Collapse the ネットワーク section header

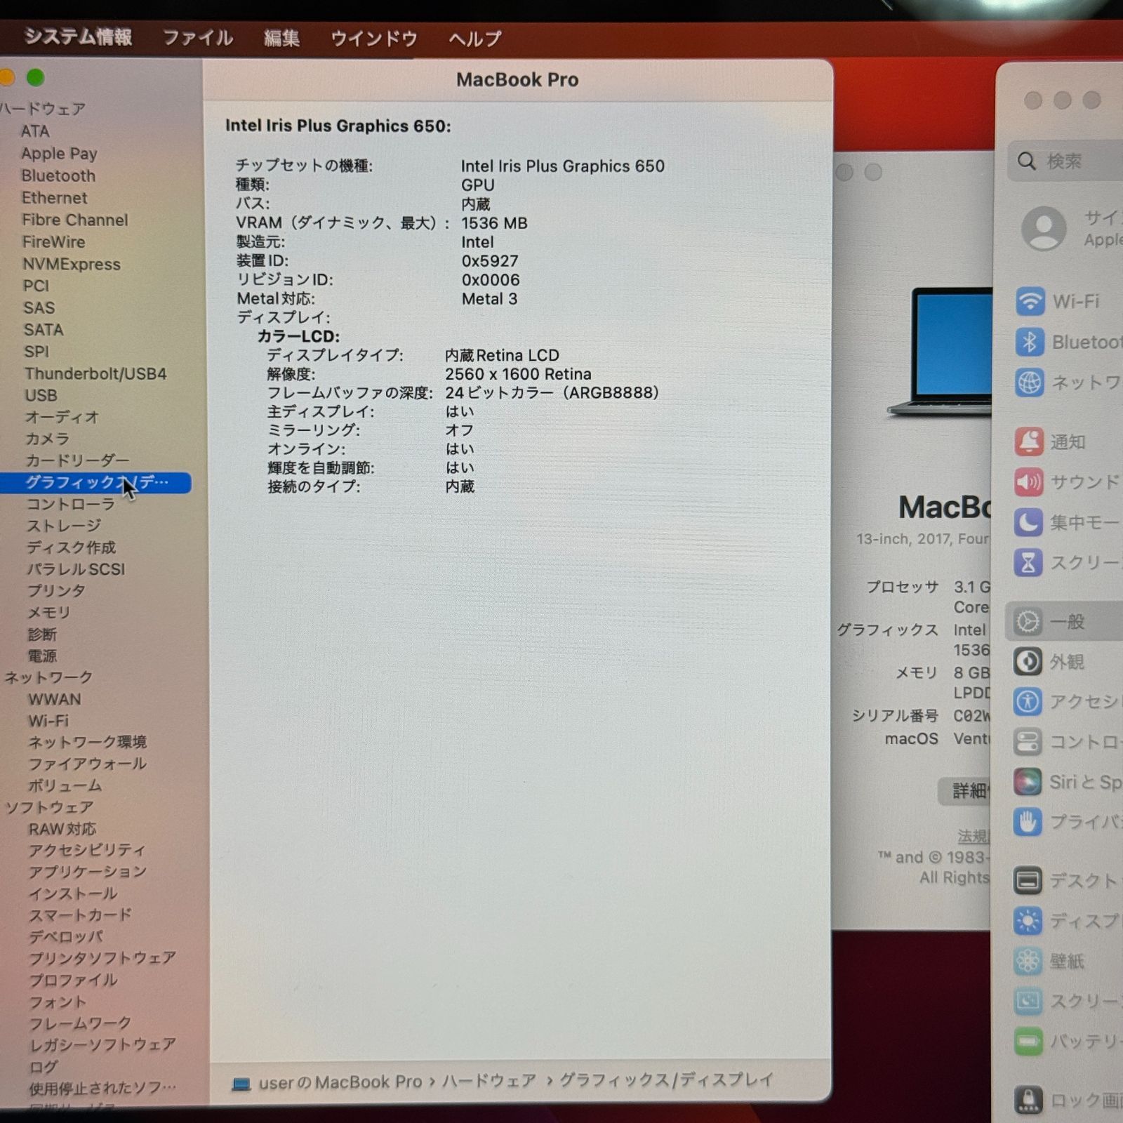click(48, 677)
